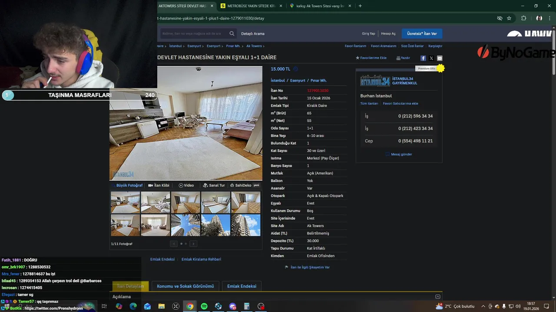Screen dimensions: 556x312
Task: Click the volume icon in the tray
Action: (518, 306)
